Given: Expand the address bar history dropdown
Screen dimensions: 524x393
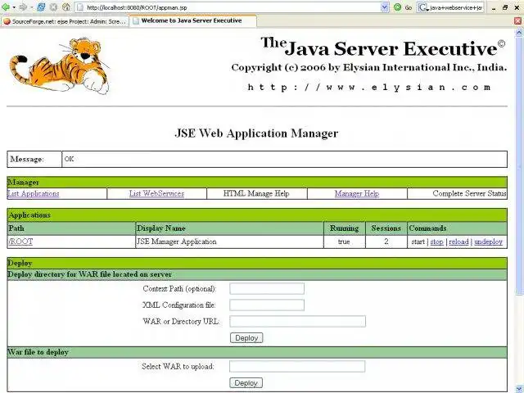Looking at the screenshot, I should click(x=385, y=7).
